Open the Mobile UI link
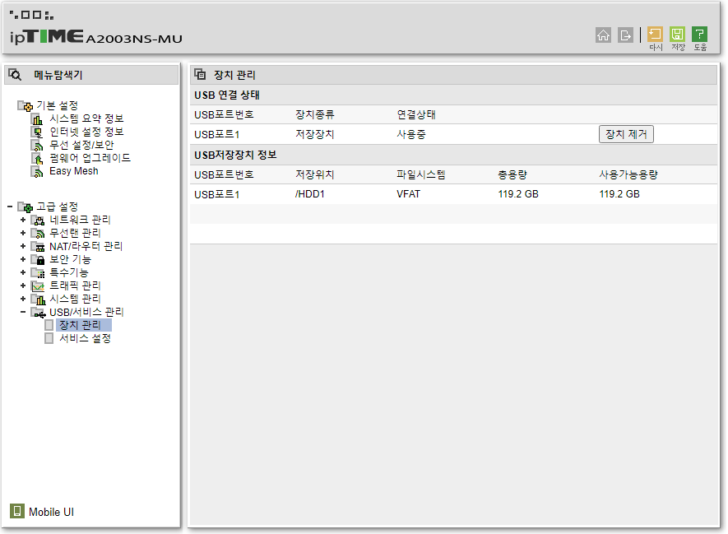The width and height of the screenshot is (728, 534). 51,512
